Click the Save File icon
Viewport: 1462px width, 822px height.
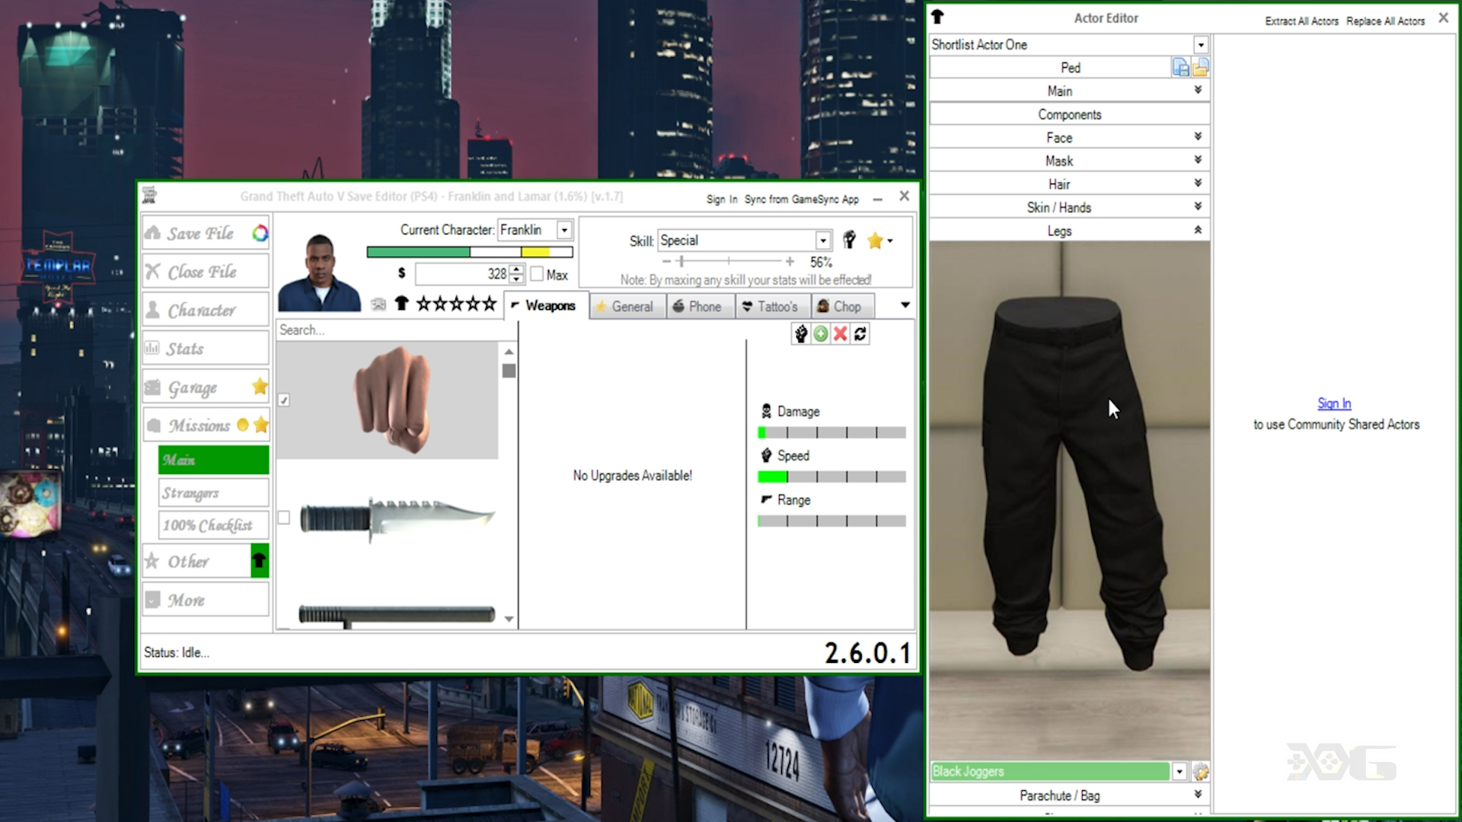(152, 233)
